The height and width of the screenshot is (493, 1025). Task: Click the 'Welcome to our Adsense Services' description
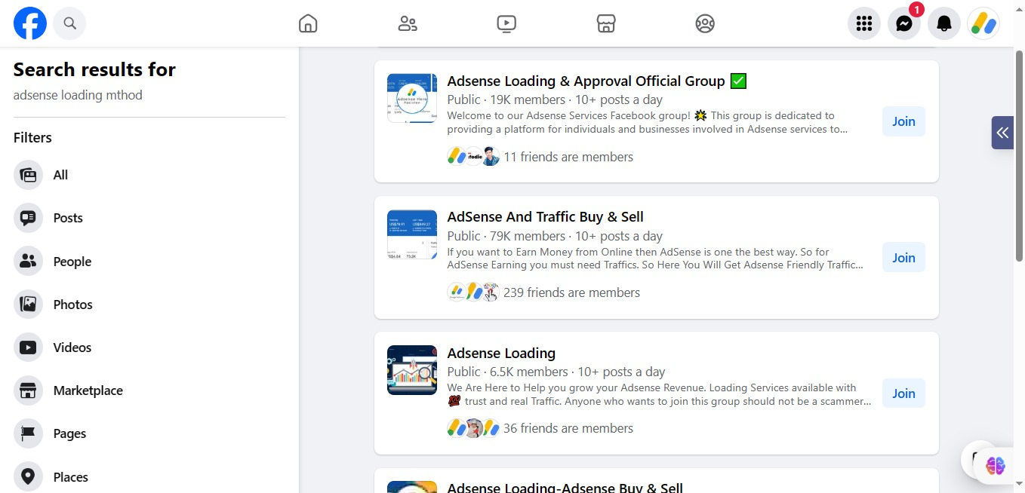click(x=648, y=122)
